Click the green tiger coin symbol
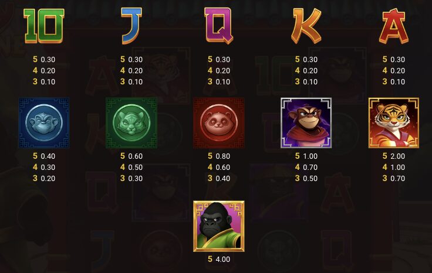This screenshot has height=273, width=432. pyautogui.click(x=131, y=123)
